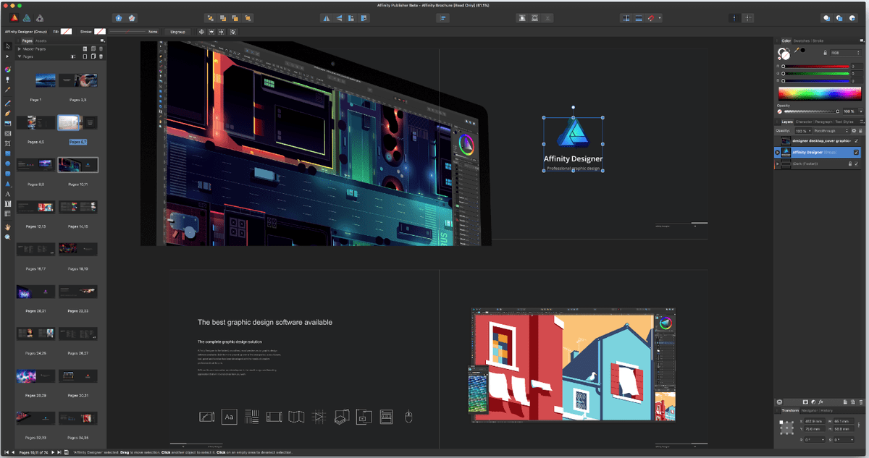The image size is (869, 458).
Task: Click the alignment toolbar icon
Action: [x=444, y=17]
